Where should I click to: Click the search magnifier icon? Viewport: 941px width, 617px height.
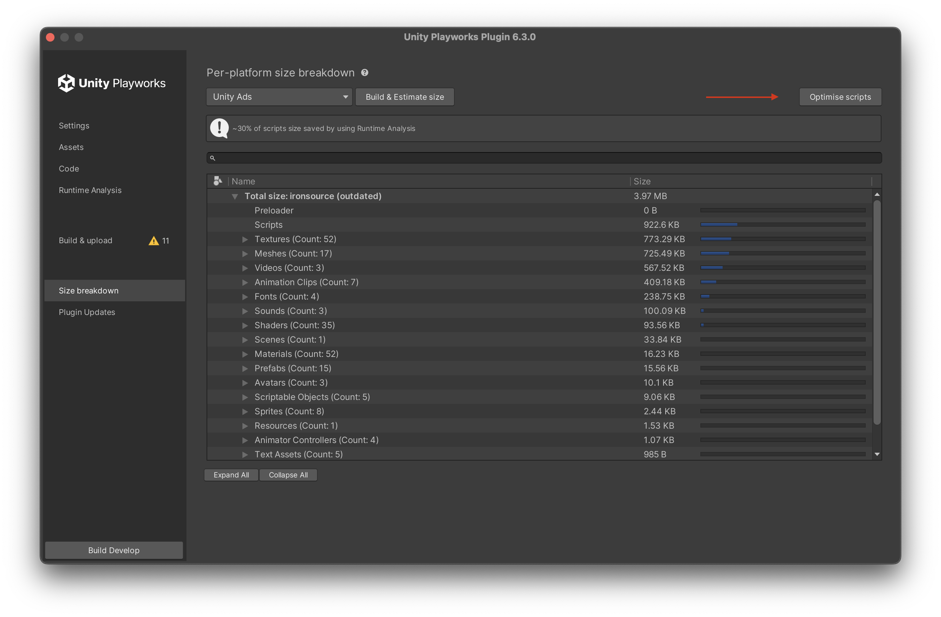(x=212, y=158)
